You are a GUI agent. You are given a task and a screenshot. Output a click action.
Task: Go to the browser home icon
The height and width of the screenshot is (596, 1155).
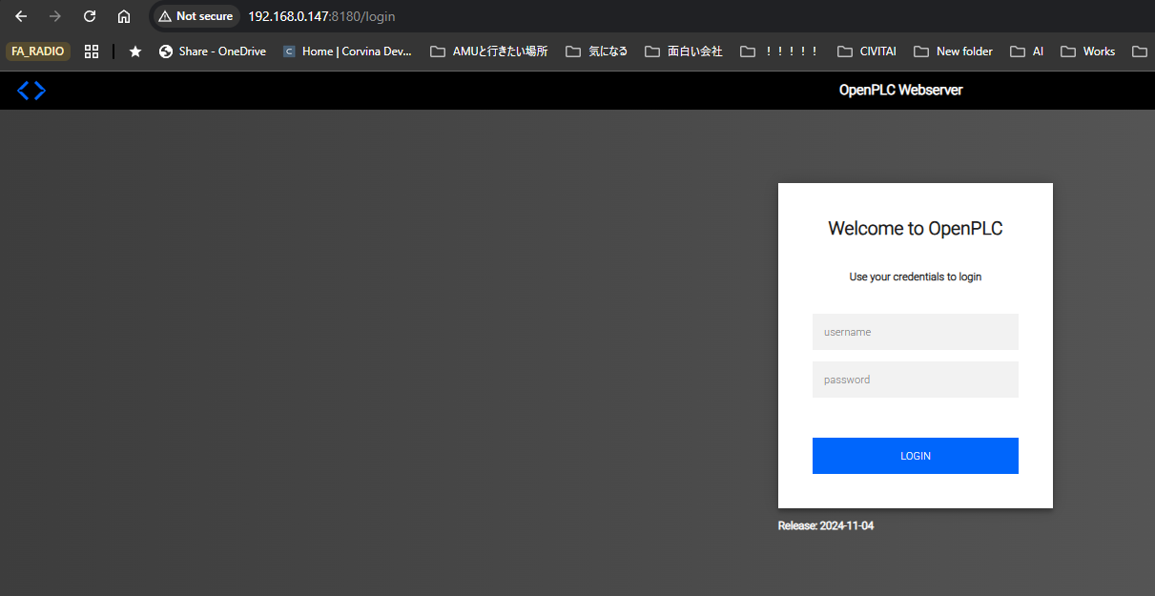click(124, 16)
